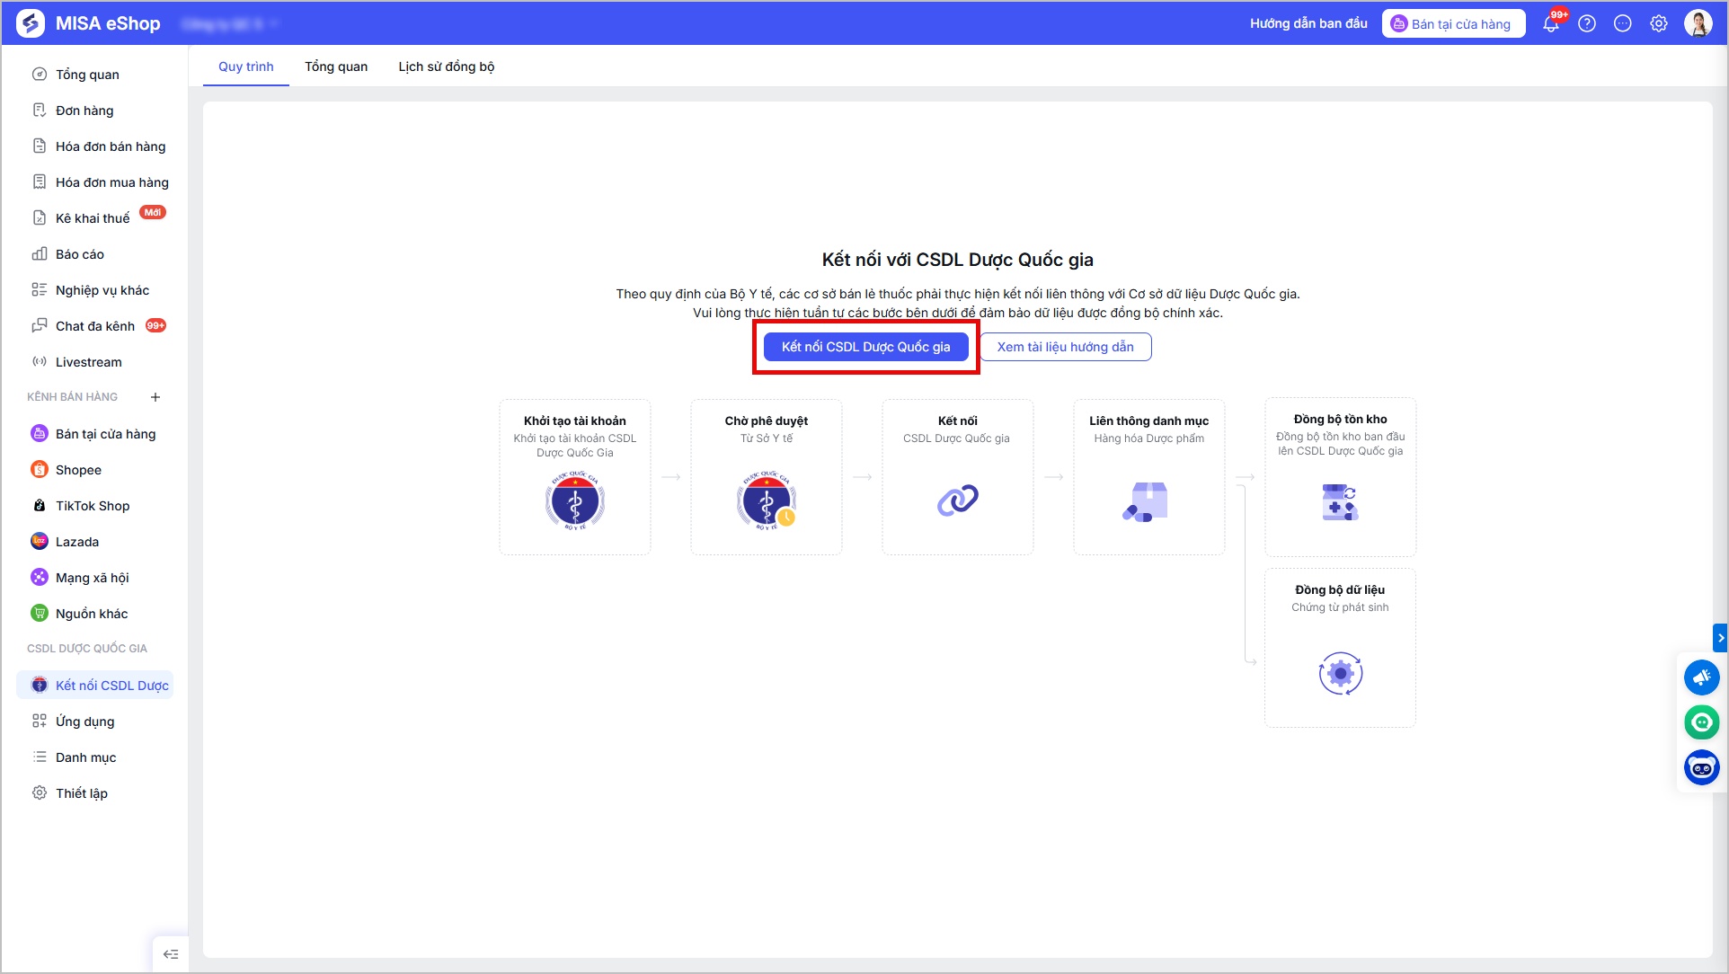Open the chat bubble icon in header

pos(1623,24)
